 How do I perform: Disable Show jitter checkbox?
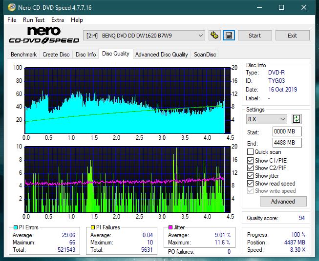point(250,176)
